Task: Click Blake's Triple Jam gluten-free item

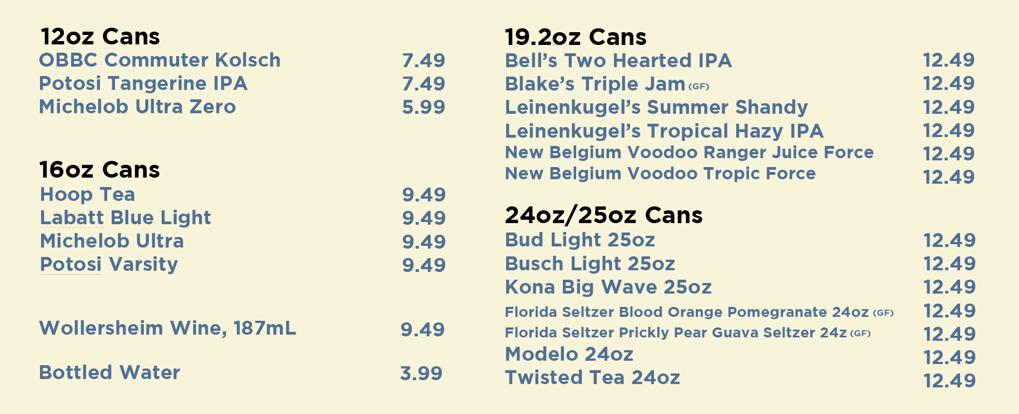Action: point(607,84)
